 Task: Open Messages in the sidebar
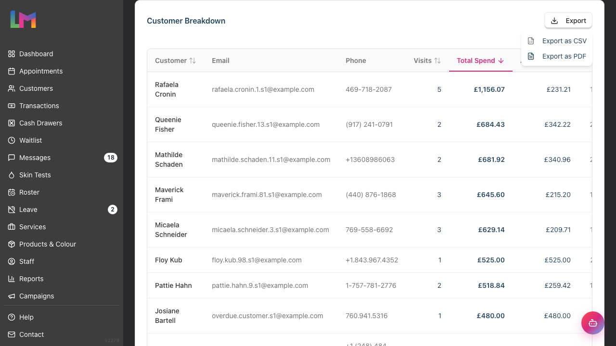(62, 158)
